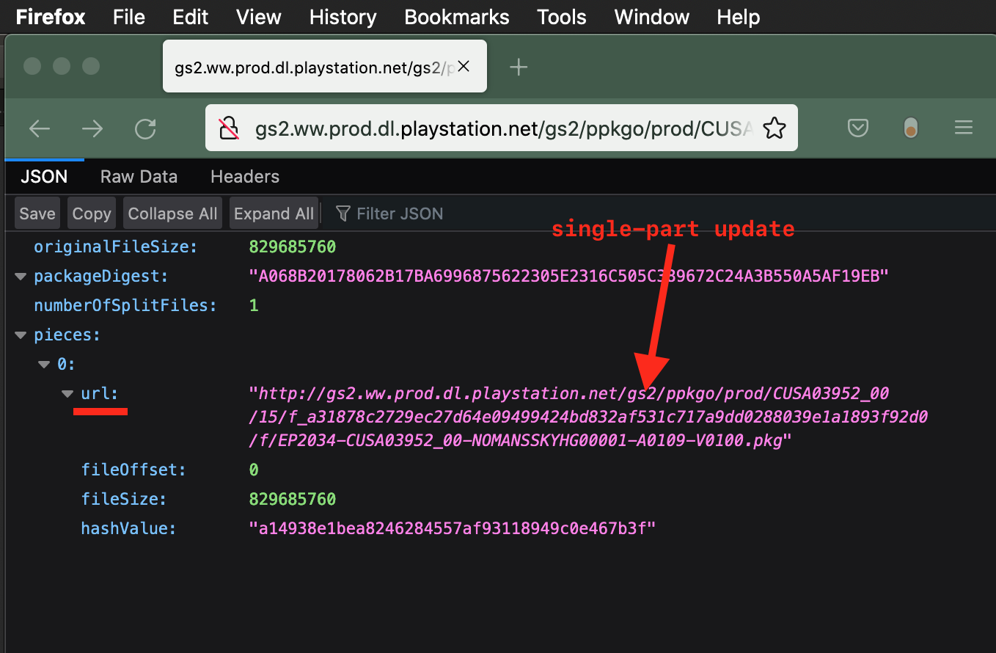The height and width of the screenshot is (653, 996).
Task: Collapse the 0 item node
Action: click(43, 365)
